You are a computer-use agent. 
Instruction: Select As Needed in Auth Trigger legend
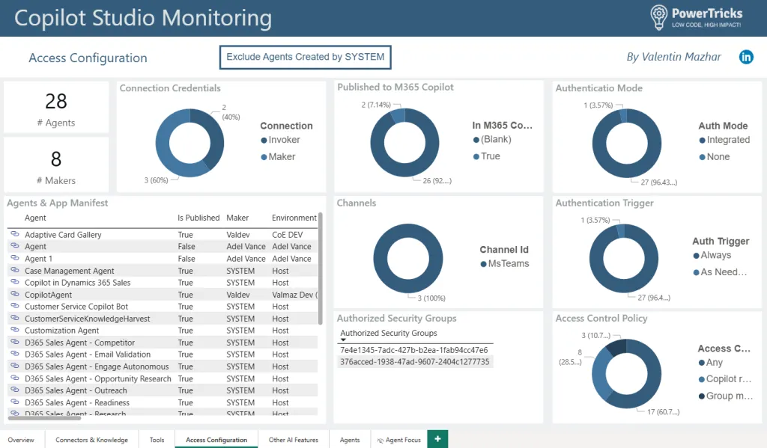720,272
